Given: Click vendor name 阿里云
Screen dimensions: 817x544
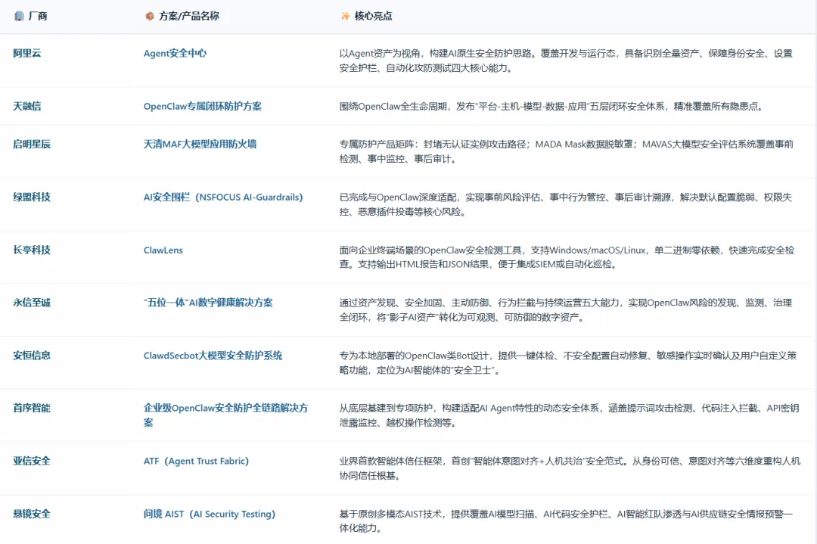Looking at the screenshot, I should 27,53.
